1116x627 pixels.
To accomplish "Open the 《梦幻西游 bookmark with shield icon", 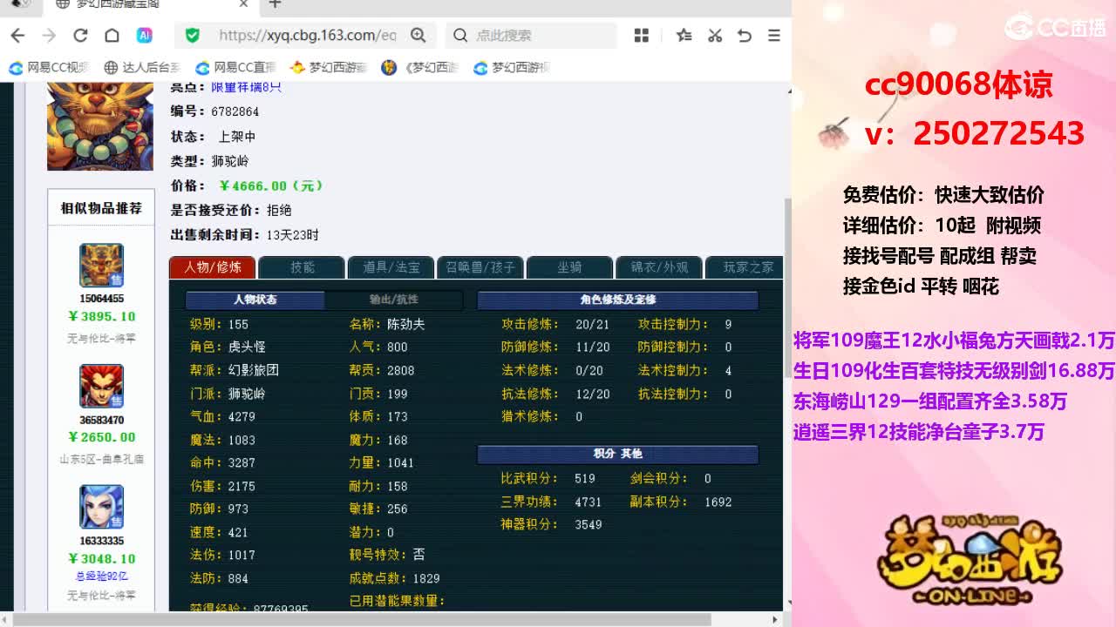I will point(421,67).
